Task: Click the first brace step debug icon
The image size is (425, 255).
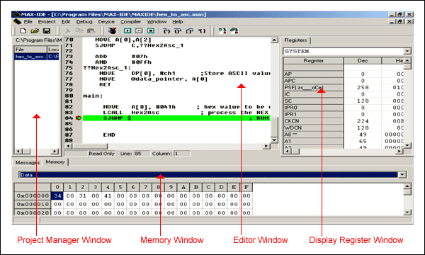Action: [x=166, y=31]
